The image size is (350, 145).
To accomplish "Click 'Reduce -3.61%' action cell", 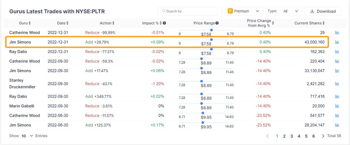I will [x=99, y=106].
